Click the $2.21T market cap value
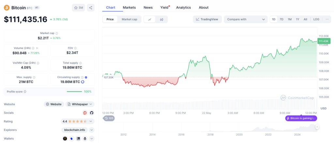Image resolution: width=334 pixels, height=143 pixels. pos(44,38)
